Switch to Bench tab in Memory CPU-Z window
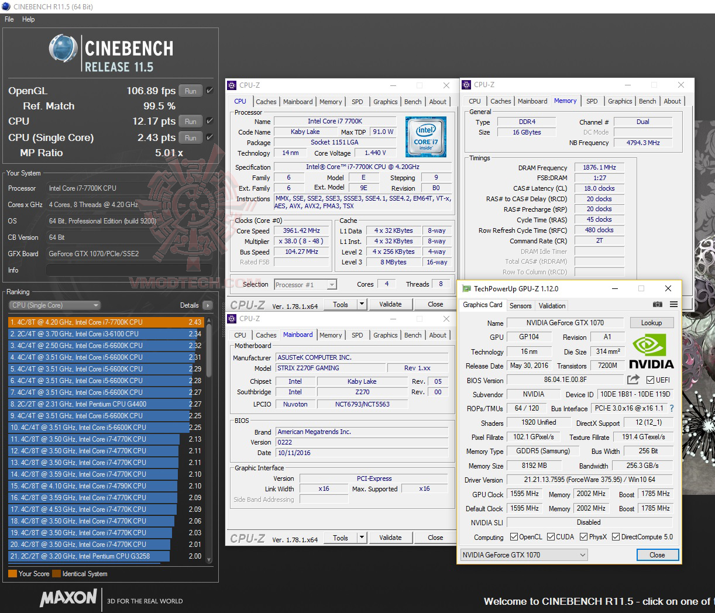This screenshot has height=613, width=715. pyautogui.click(x=647, y=101)
